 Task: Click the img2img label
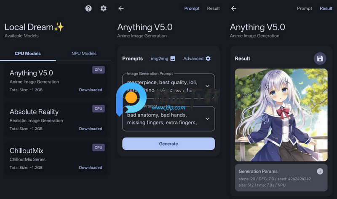160,59
